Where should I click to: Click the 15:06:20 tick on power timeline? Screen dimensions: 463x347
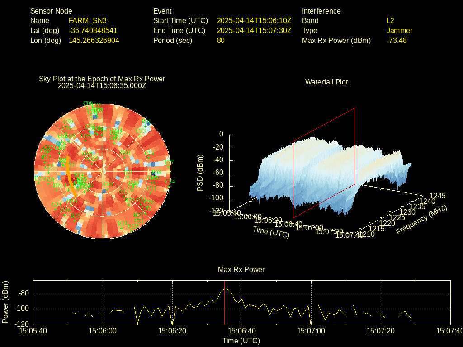(172, 331)
